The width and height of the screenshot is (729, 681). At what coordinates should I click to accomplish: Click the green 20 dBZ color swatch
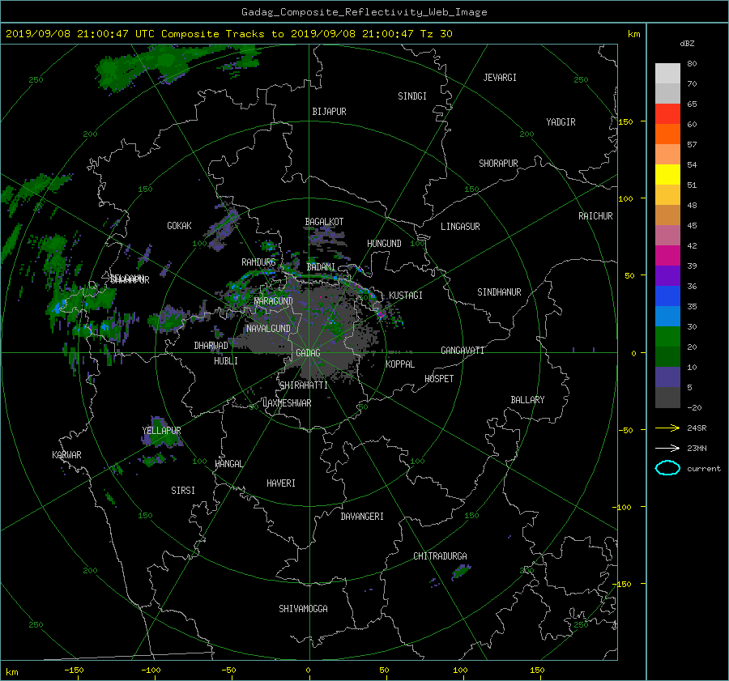(667, 337)
